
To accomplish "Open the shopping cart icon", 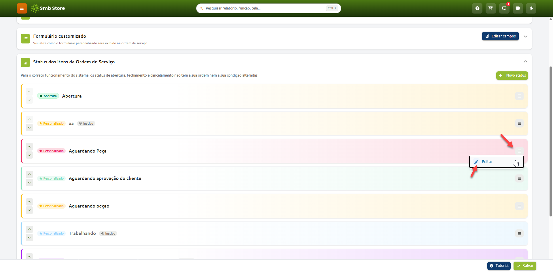I will (x=490, y=8).
